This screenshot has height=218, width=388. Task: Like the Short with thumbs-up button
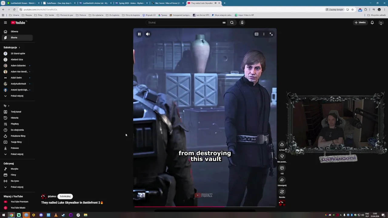282,144
